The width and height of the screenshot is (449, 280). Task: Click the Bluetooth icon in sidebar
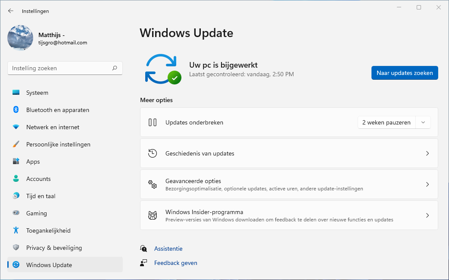(x=16, y=110)
